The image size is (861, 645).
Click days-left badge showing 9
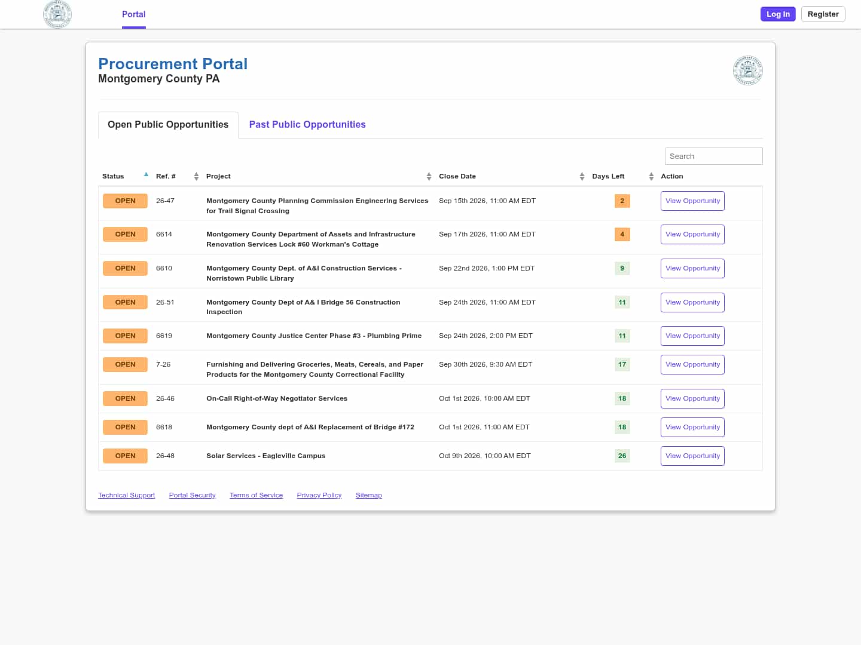622,269
